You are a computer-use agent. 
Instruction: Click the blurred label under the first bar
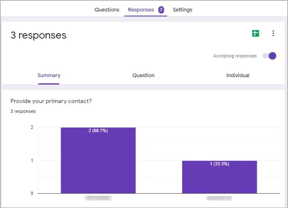click(98, 198)
